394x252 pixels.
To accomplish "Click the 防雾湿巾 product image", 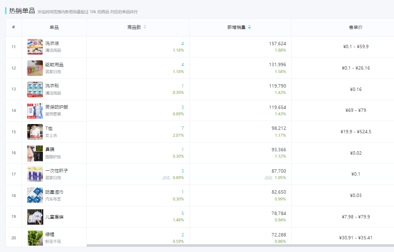I will click(x=35, y=196).
